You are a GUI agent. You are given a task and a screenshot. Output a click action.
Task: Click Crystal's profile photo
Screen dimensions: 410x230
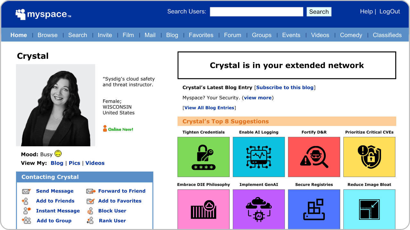(x=55, y=105)
